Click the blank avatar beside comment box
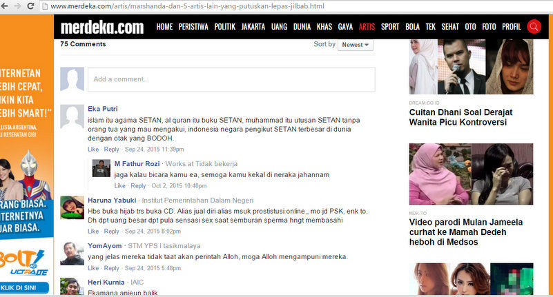 click(x=72, y=79)
